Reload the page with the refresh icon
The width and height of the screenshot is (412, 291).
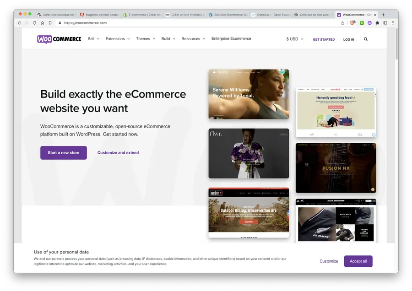[34, 23]
